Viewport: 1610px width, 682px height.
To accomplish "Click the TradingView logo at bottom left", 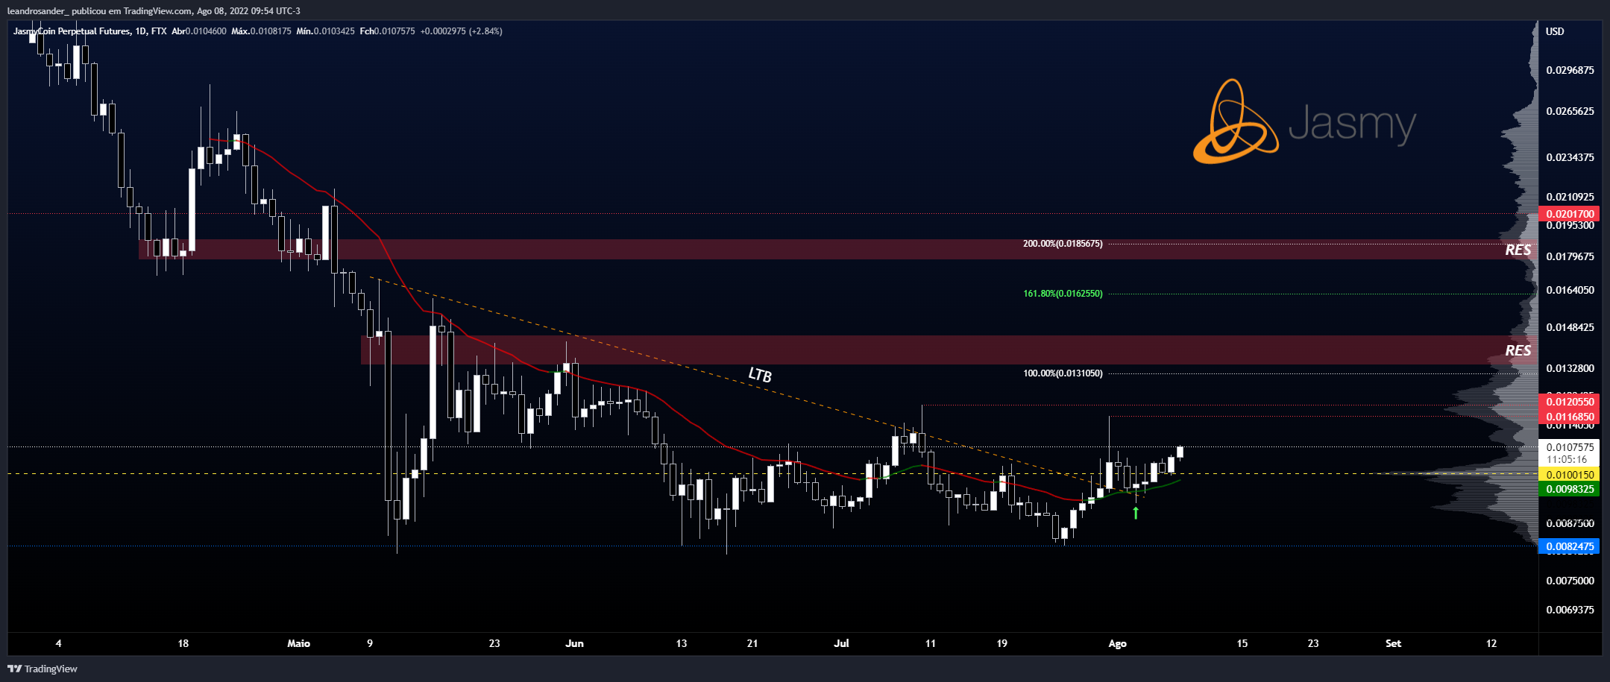I will coord(43,669).
